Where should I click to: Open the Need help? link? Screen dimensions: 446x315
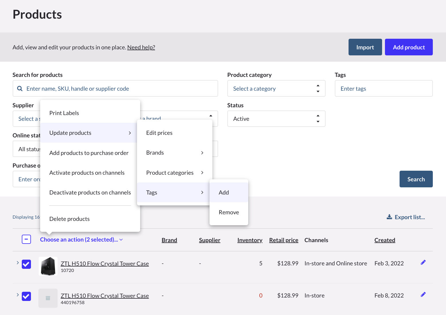click(141, 47)
